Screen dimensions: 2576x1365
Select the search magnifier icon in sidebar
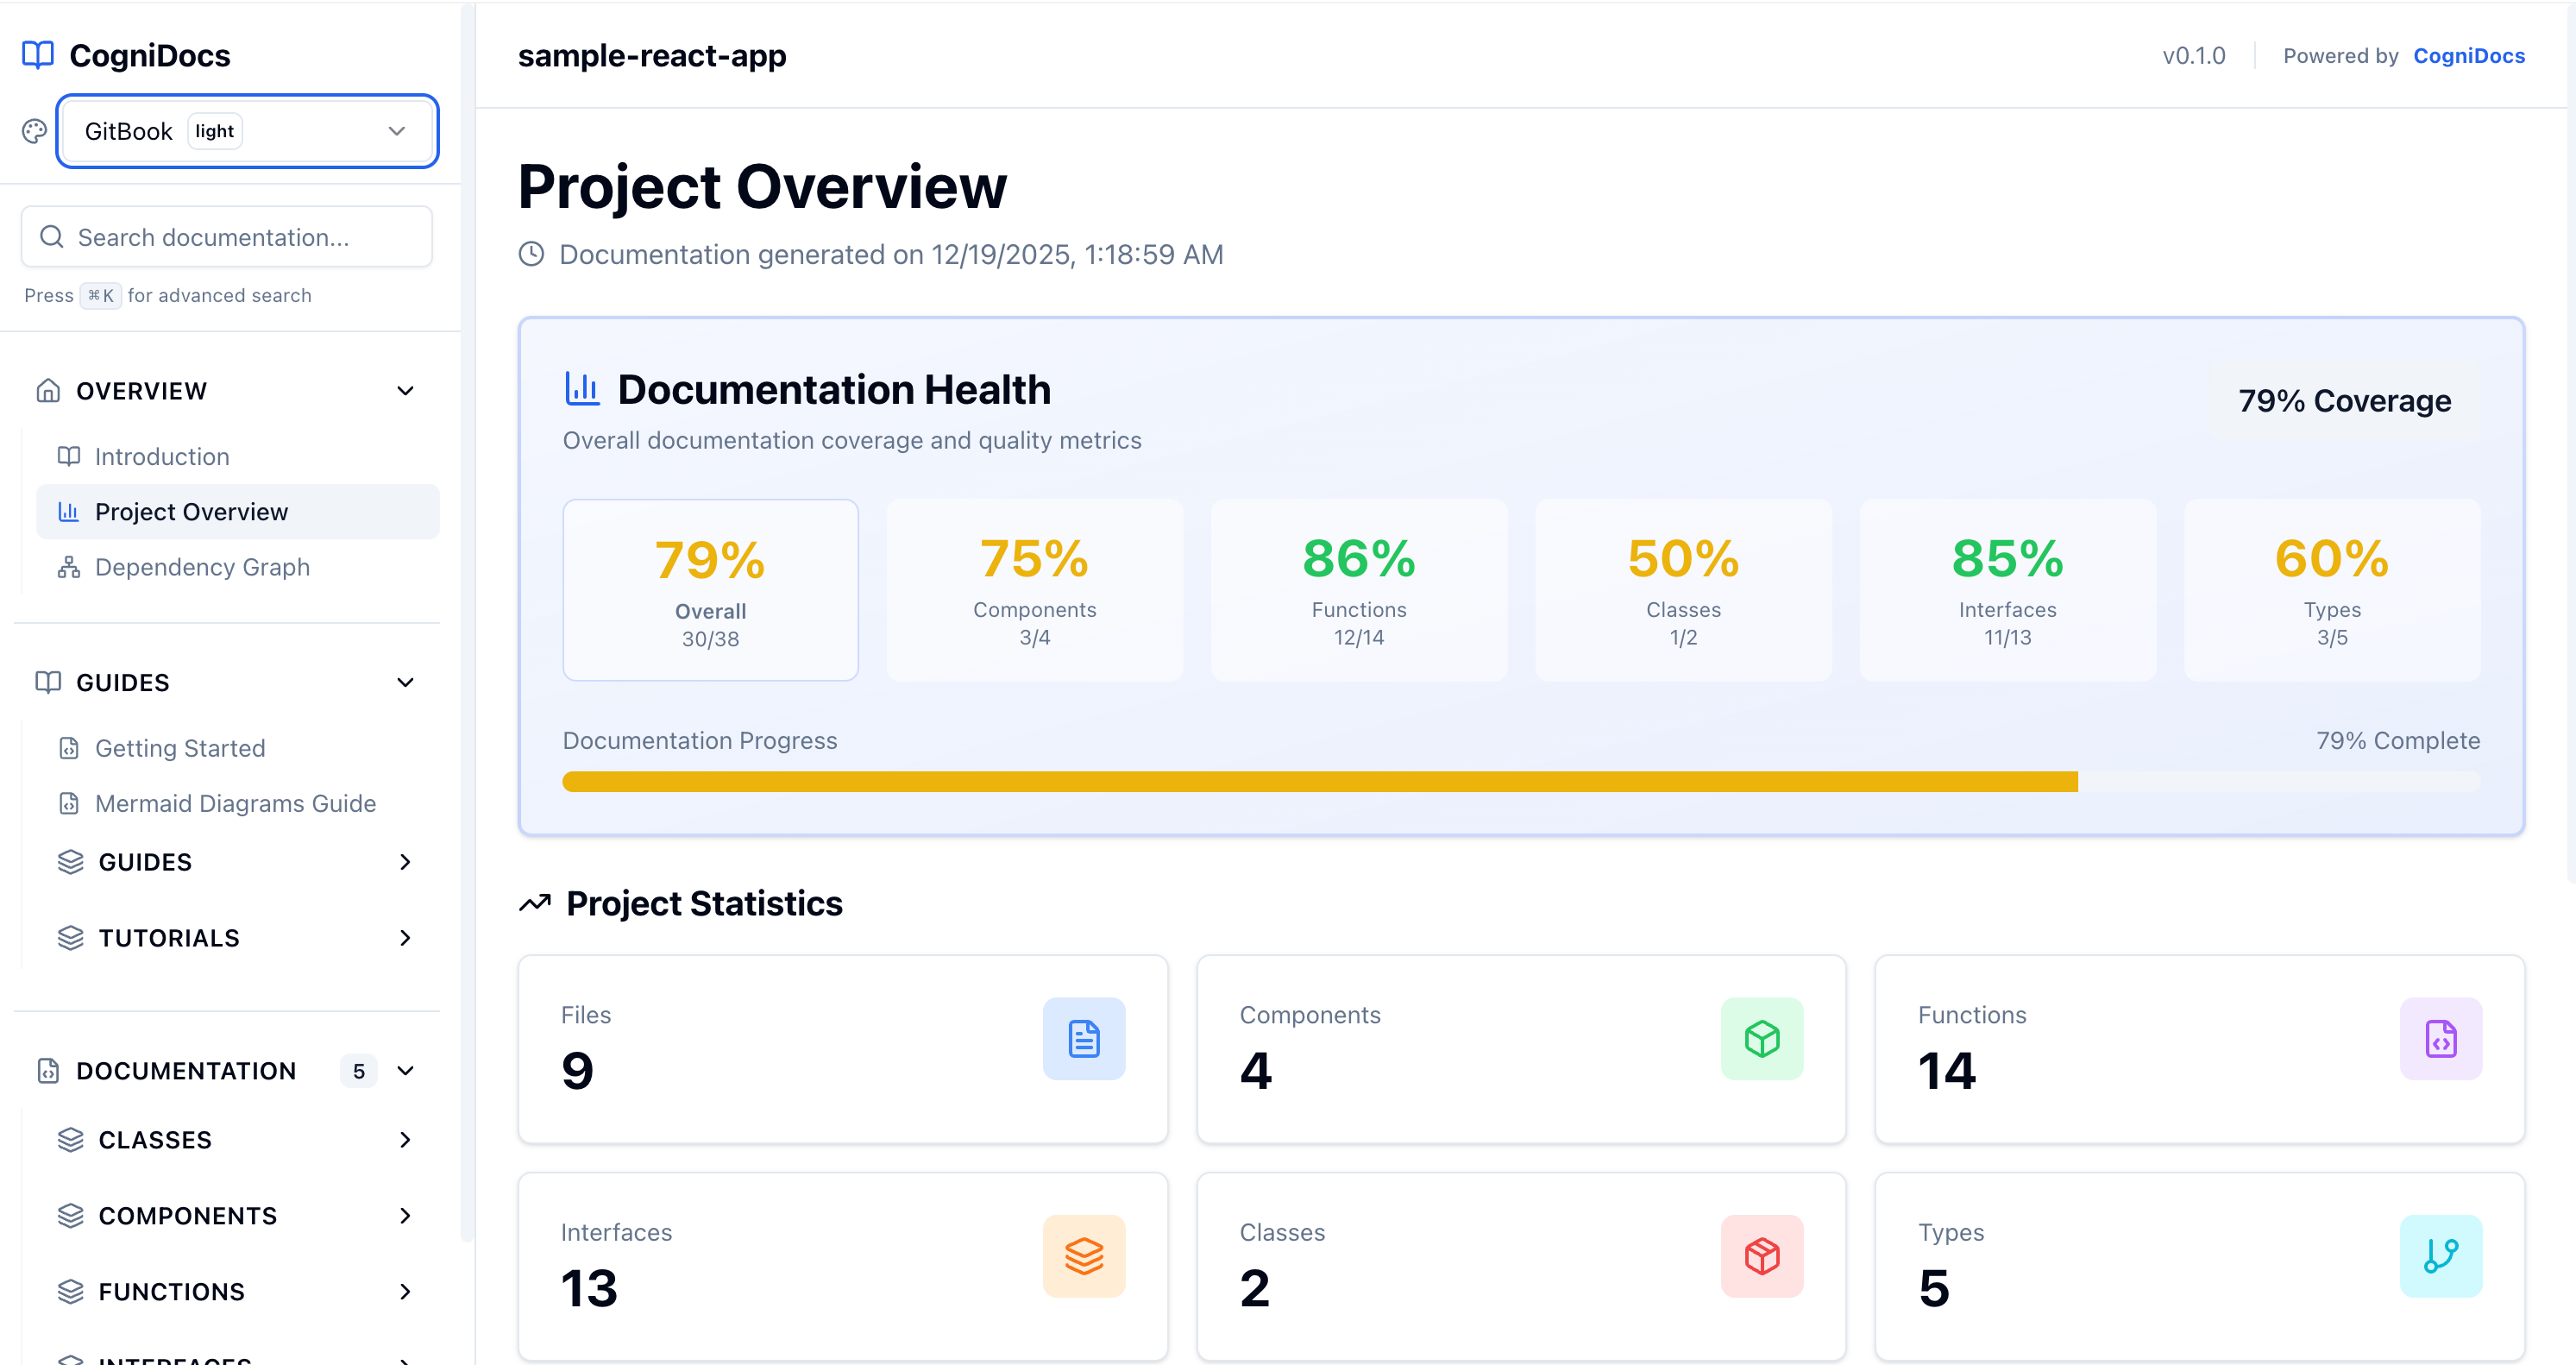click(51, 236)
